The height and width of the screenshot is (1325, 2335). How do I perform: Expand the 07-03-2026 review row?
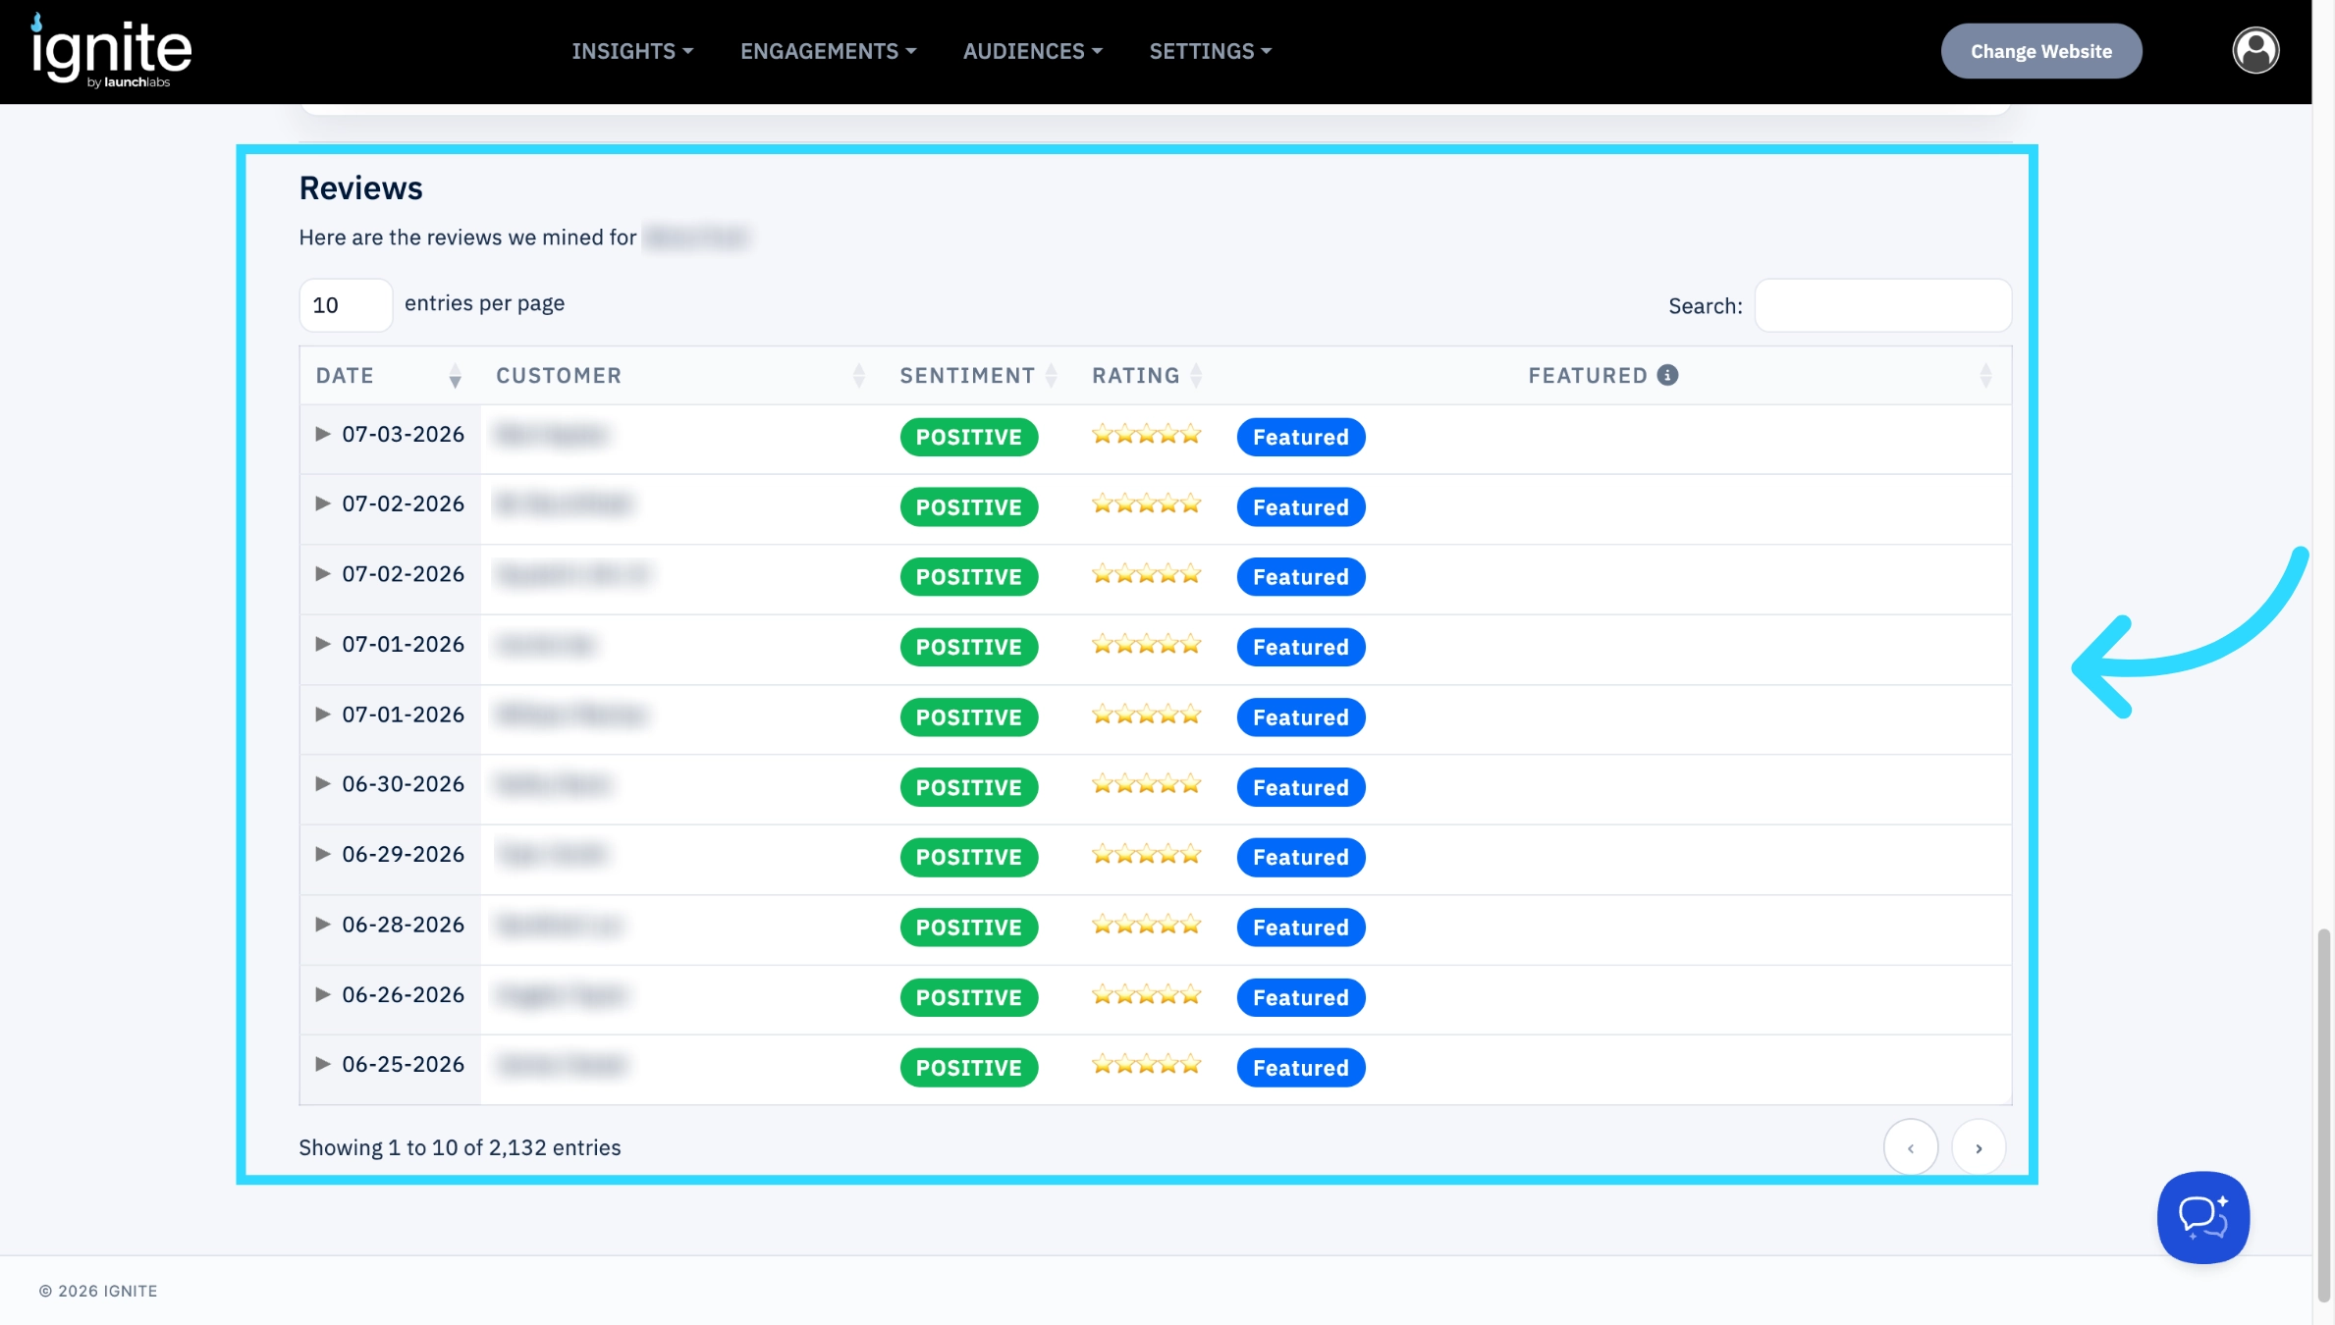(322, 434)
